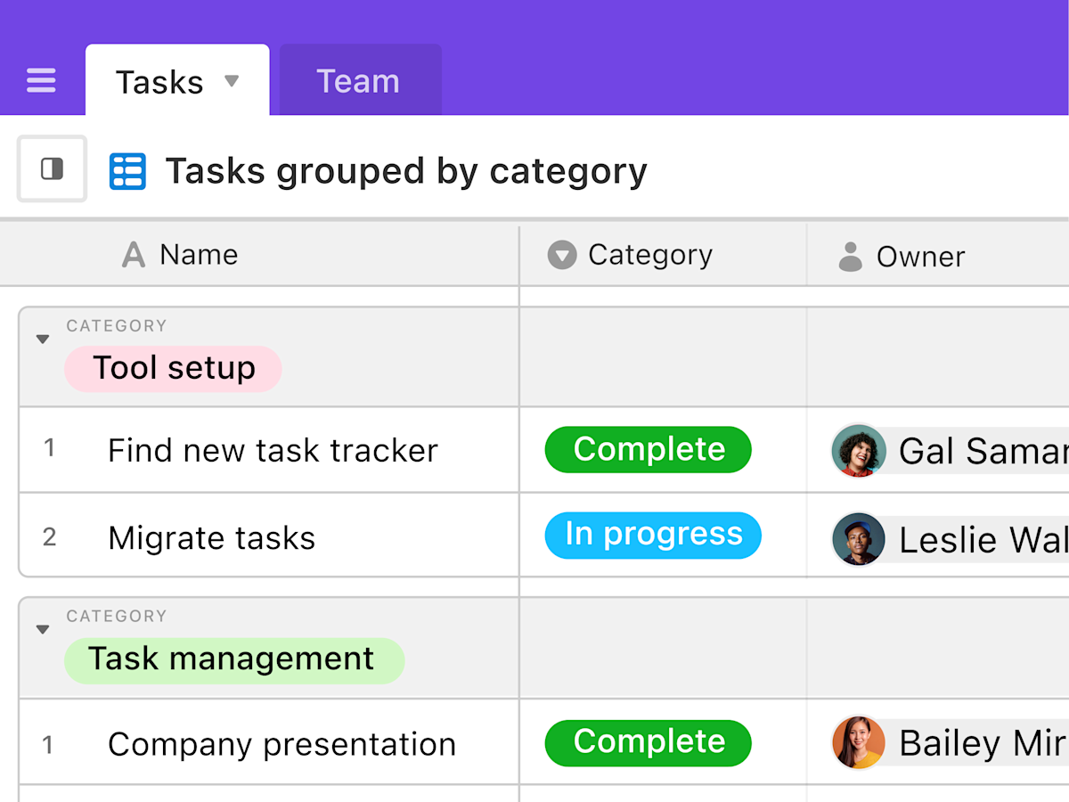The width and height of the screenshot is (1069, 802).
Task: Select the Complete status on Find new task tracker
Action: 648,450
